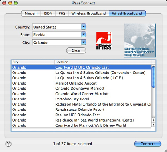
Task: Select Radisson Hotel Orlando Universal row
Action: (81, 104)
